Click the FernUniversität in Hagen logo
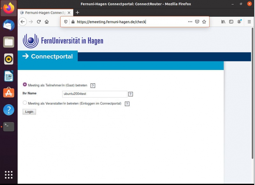 [x=63, y=41]
